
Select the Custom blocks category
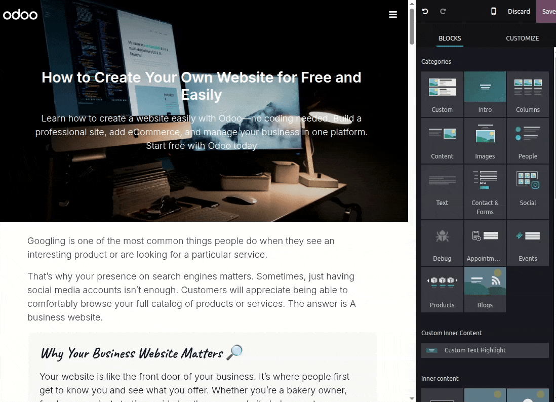pos(442,94)
